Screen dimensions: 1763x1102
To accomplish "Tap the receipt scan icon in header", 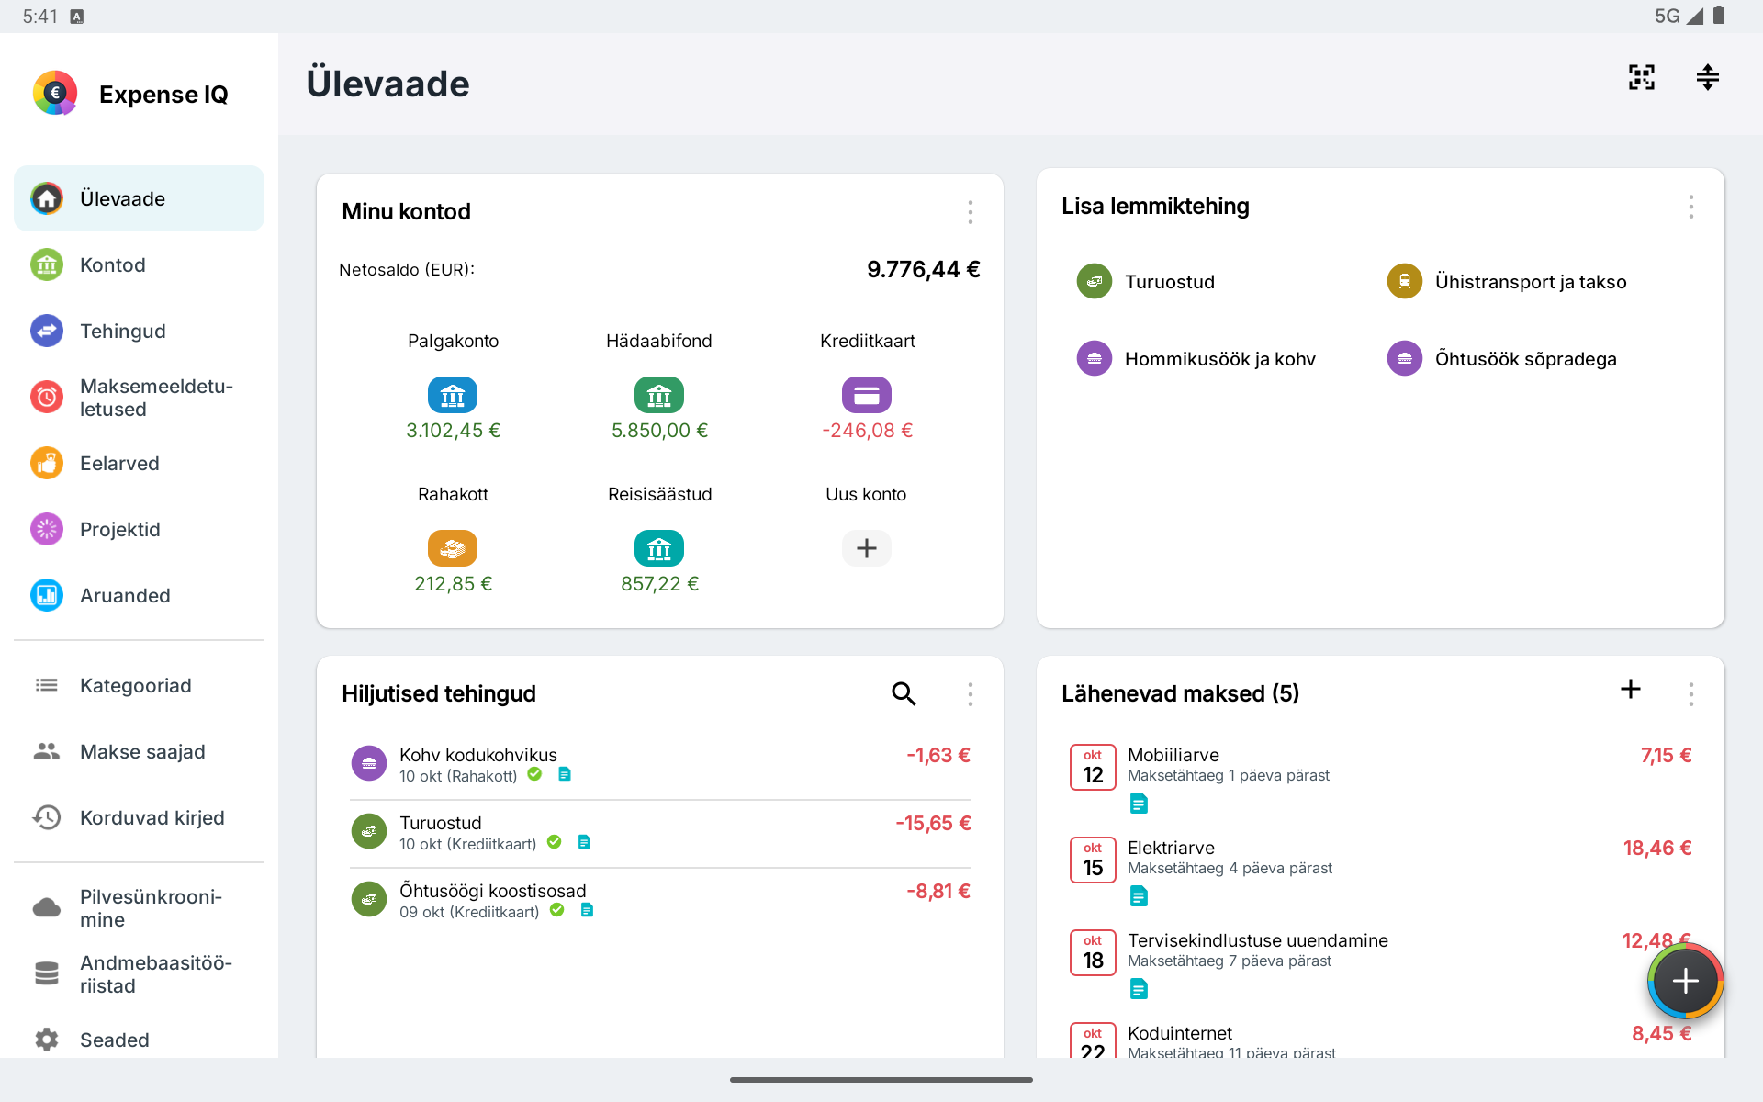I will [1642, 77].
